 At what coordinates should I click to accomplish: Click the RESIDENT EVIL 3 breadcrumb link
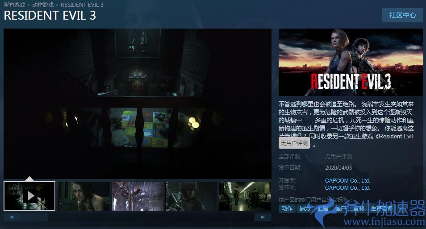tap(82, 4)
